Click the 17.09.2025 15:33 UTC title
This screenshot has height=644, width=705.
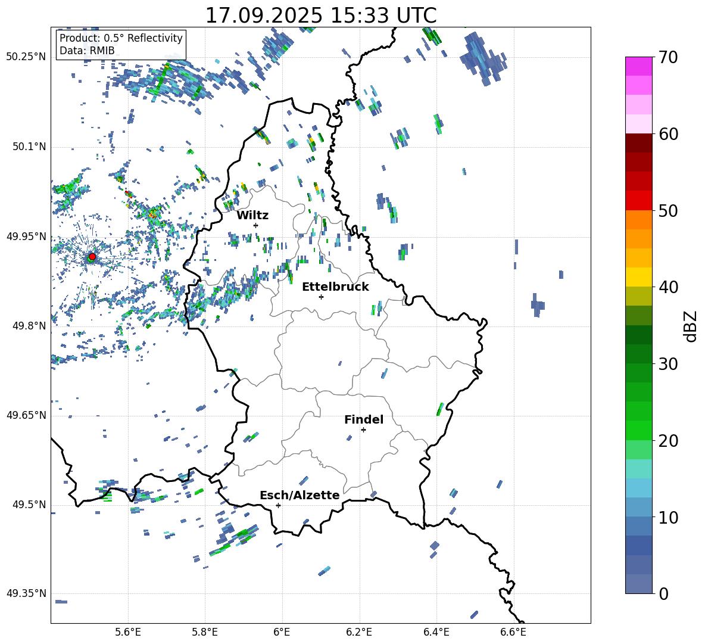click(x=321, y=15)
